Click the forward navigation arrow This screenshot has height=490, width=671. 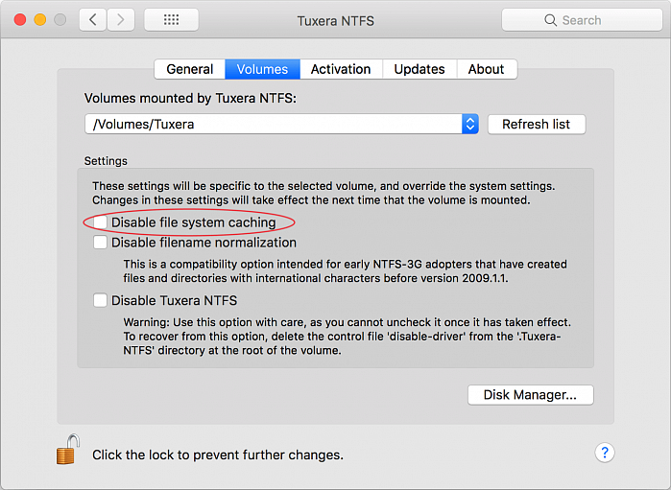point(121,20)
